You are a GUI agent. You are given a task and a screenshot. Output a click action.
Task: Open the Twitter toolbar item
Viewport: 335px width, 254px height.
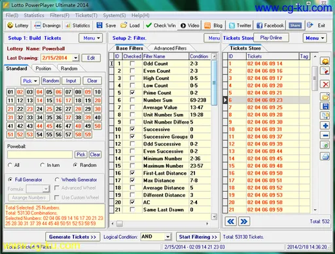click(x=239, y=26)
